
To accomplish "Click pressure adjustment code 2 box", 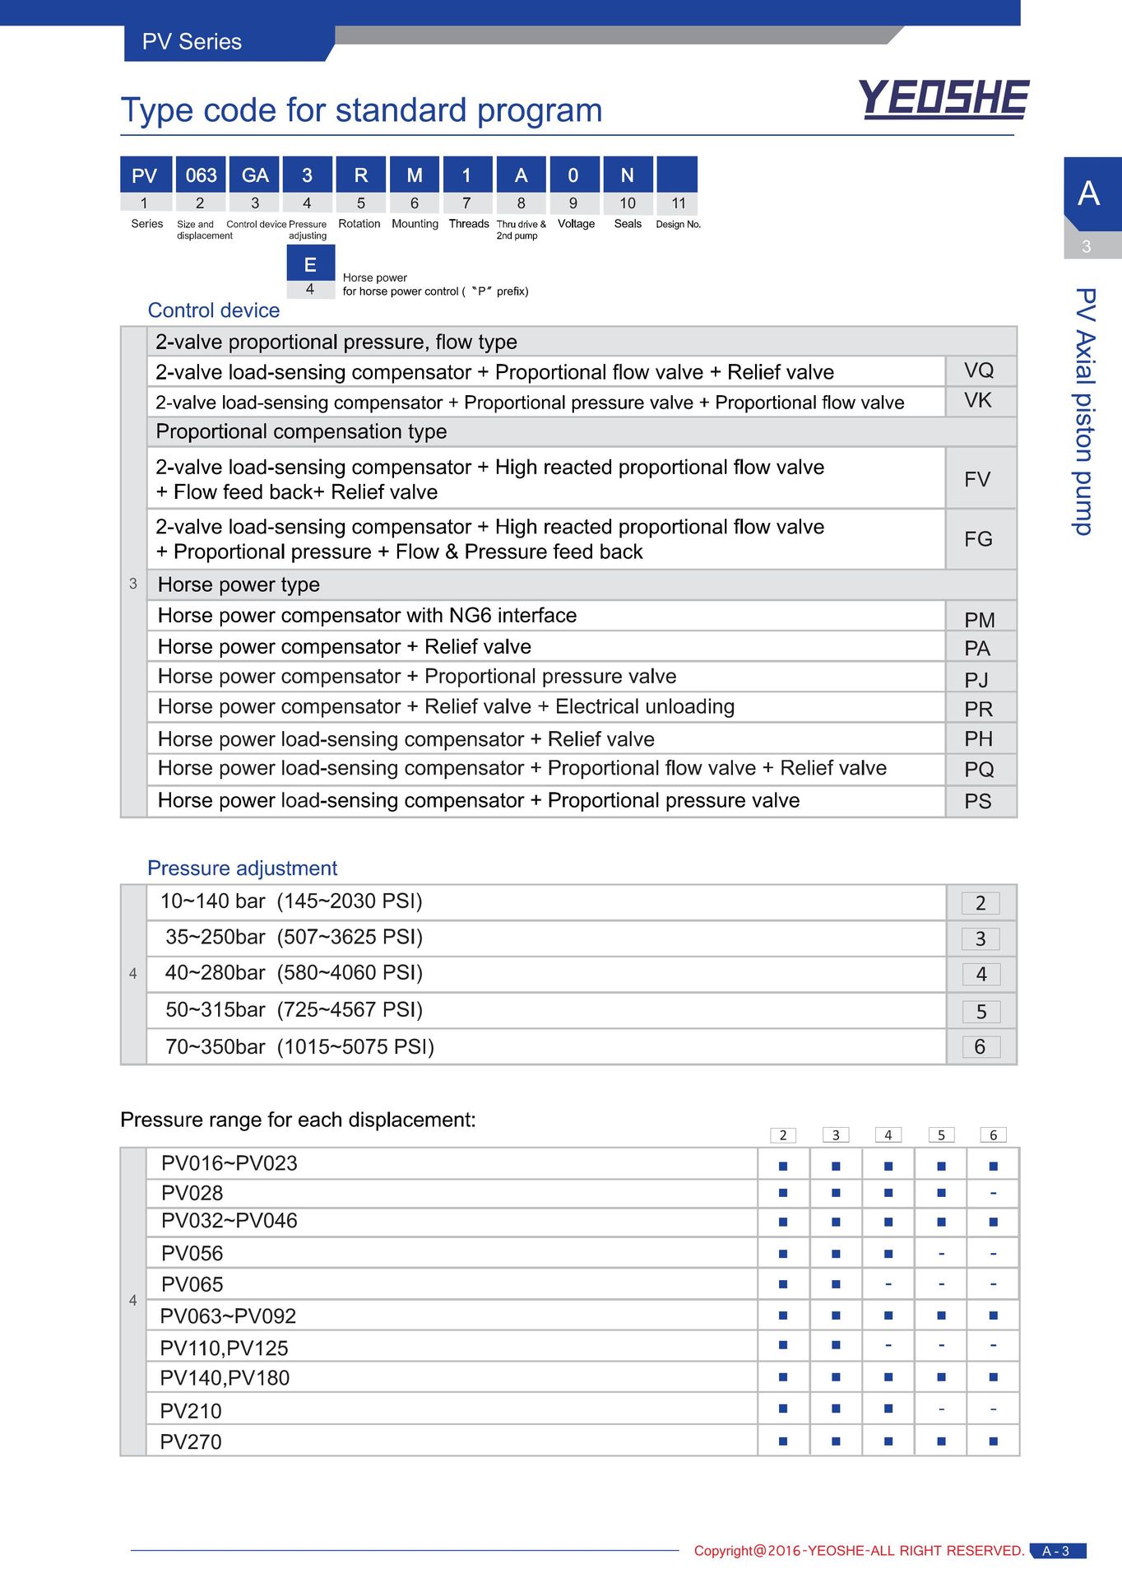I will tap(981, 903).
